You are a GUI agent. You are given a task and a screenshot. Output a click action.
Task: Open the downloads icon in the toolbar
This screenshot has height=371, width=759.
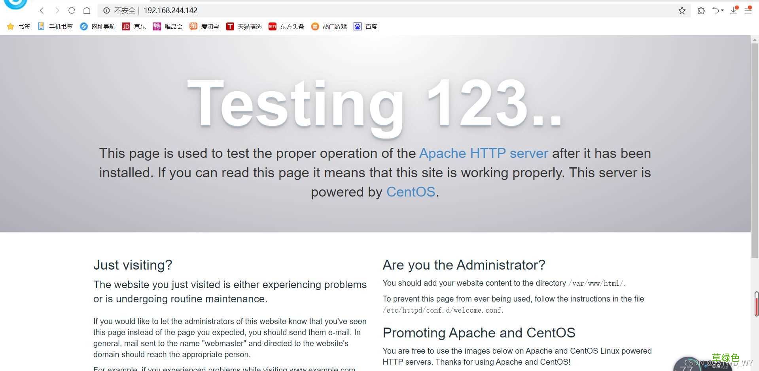[x=734, y=10]
